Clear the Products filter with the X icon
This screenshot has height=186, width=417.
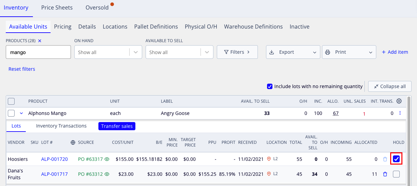coord(39,41)
